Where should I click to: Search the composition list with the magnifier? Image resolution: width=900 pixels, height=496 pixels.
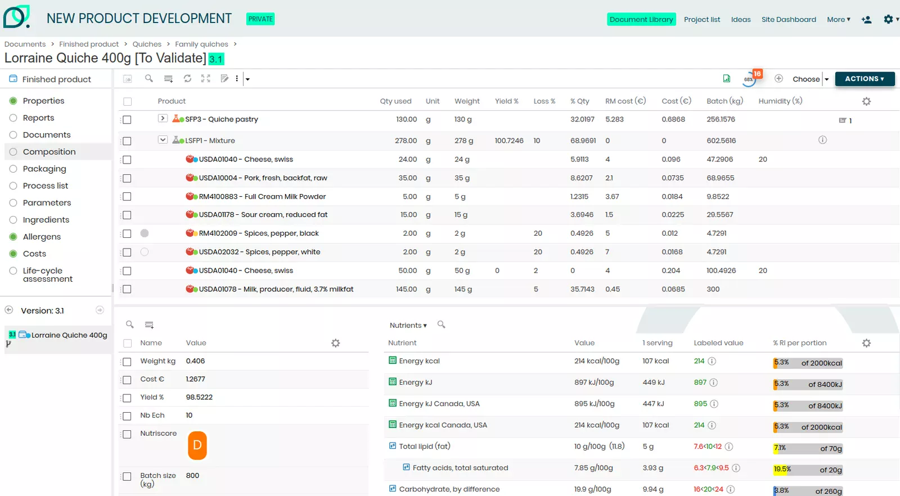[x=149, y=79]
